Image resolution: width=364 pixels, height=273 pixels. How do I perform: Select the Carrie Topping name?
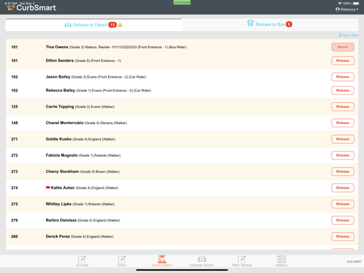pos(59,107)
